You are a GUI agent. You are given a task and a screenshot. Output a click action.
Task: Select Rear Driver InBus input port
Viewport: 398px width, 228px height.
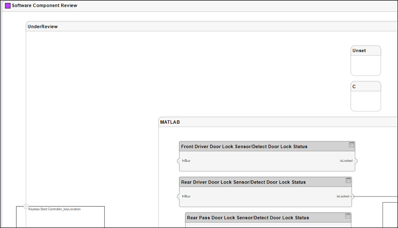[x=179, y=197]
